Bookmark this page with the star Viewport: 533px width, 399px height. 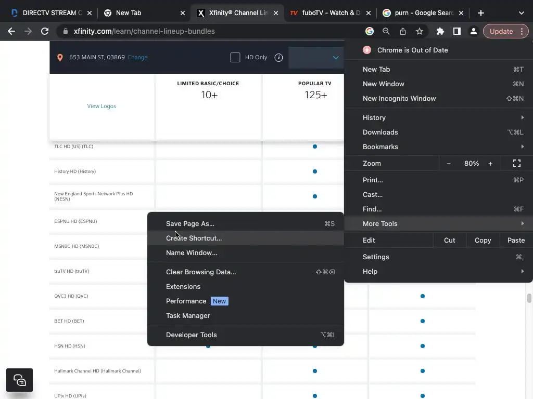coord(420,31)
